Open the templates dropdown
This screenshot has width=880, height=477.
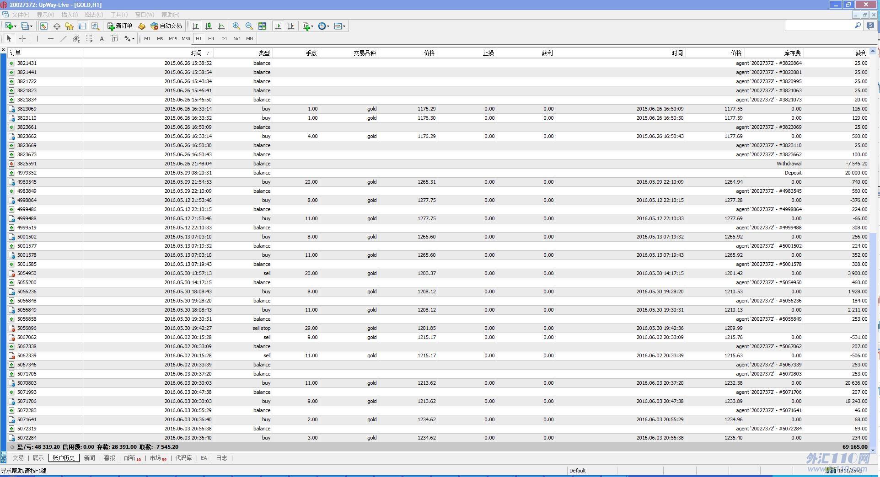click(340, 26)
